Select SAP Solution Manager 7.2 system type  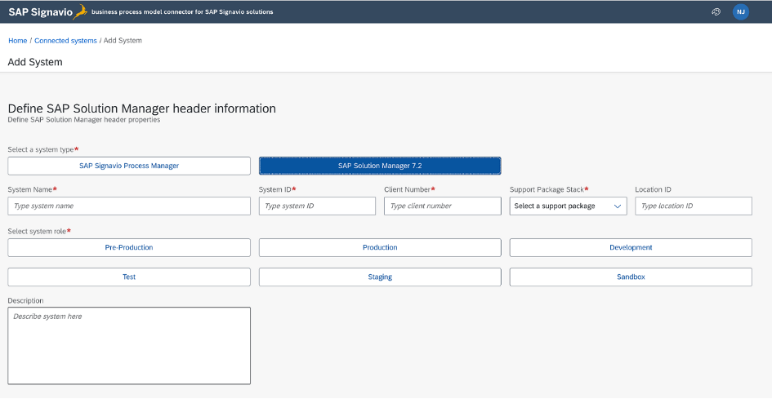(x=380, y=166)
